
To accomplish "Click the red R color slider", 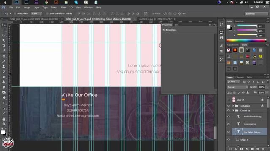I will click(x=247, y=26).
